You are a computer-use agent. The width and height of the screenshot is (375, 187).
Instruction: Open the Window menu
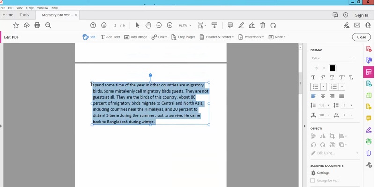pos(43,8)
